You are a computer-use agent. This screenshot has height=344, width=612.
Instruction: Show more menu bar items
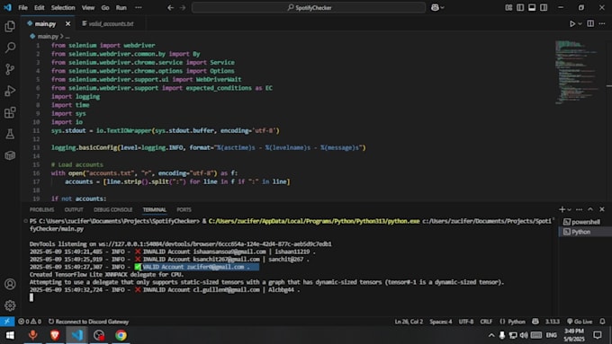click(139, 7)
